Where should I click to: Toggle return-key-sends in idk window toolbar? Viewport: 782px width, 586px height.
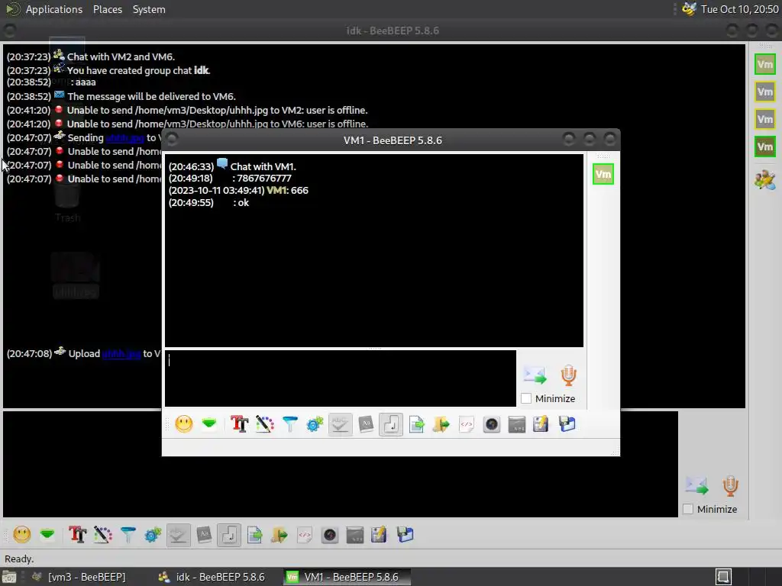click(x=229, y=535)
